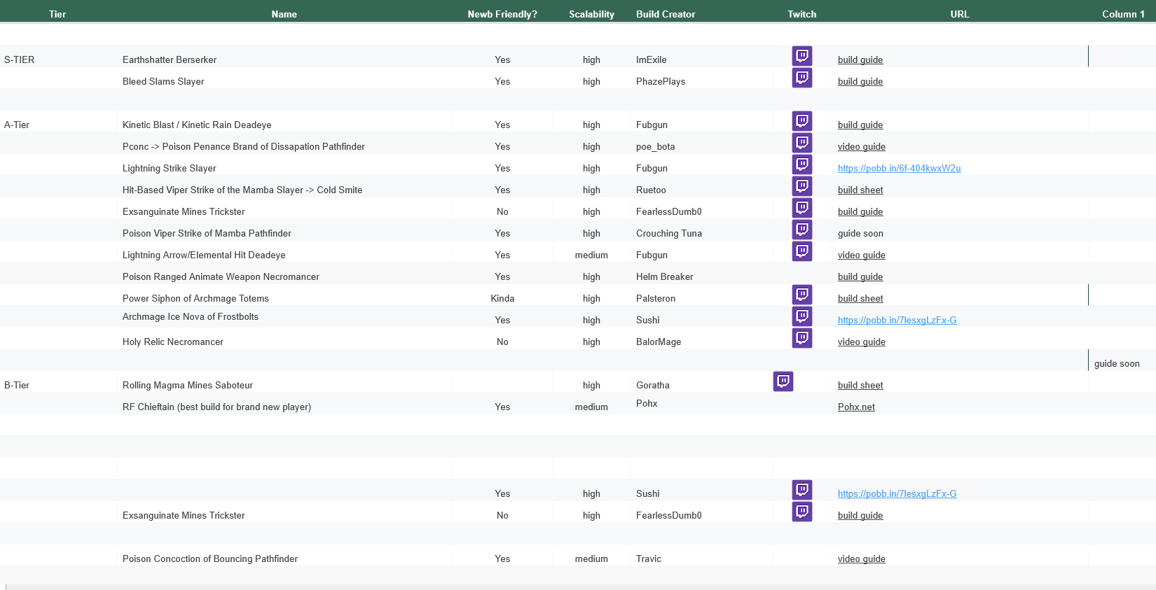Open video guide for Holy Relic Necromancer
1156x590 pixels.
click(862, 342)
